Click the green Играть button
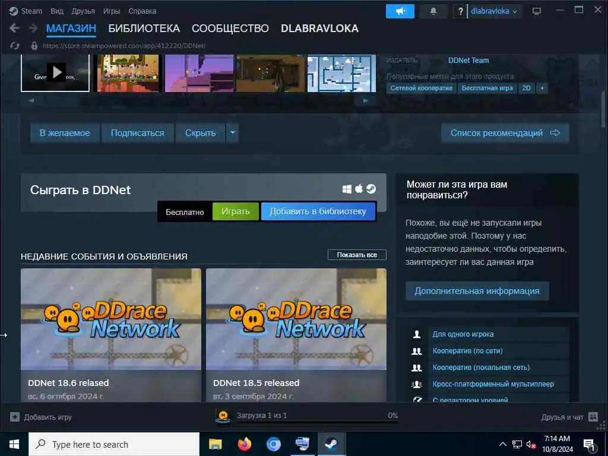Screen dimensions: 608x456 (235, 211)
